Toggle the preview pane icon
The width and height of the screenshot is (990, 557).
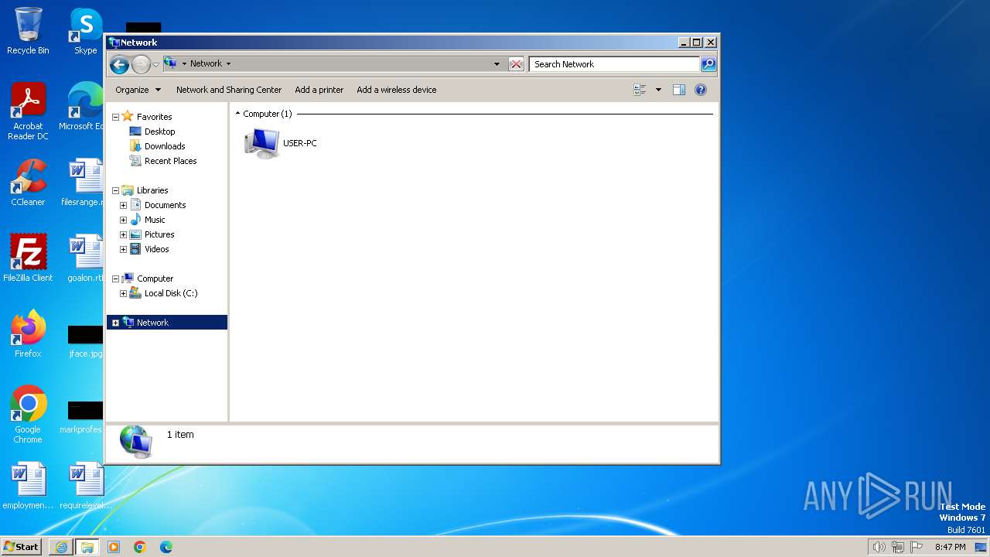679,90
